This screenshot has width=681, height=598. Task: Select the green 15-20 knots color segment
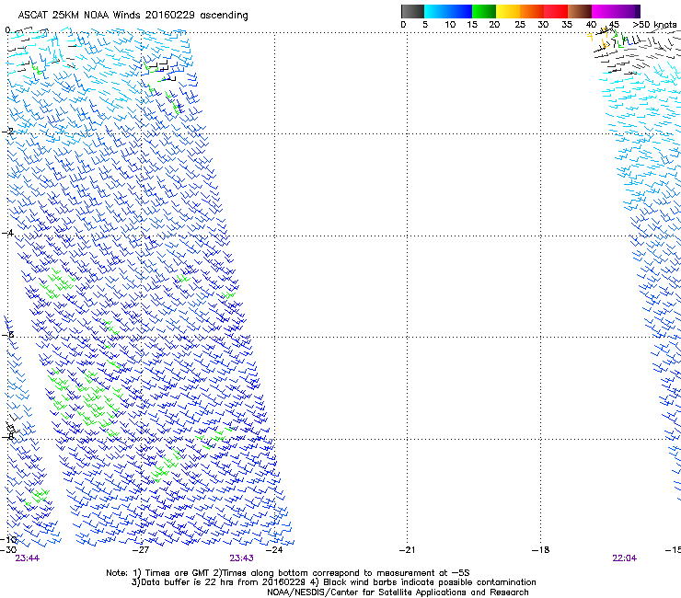click(484, 11)
